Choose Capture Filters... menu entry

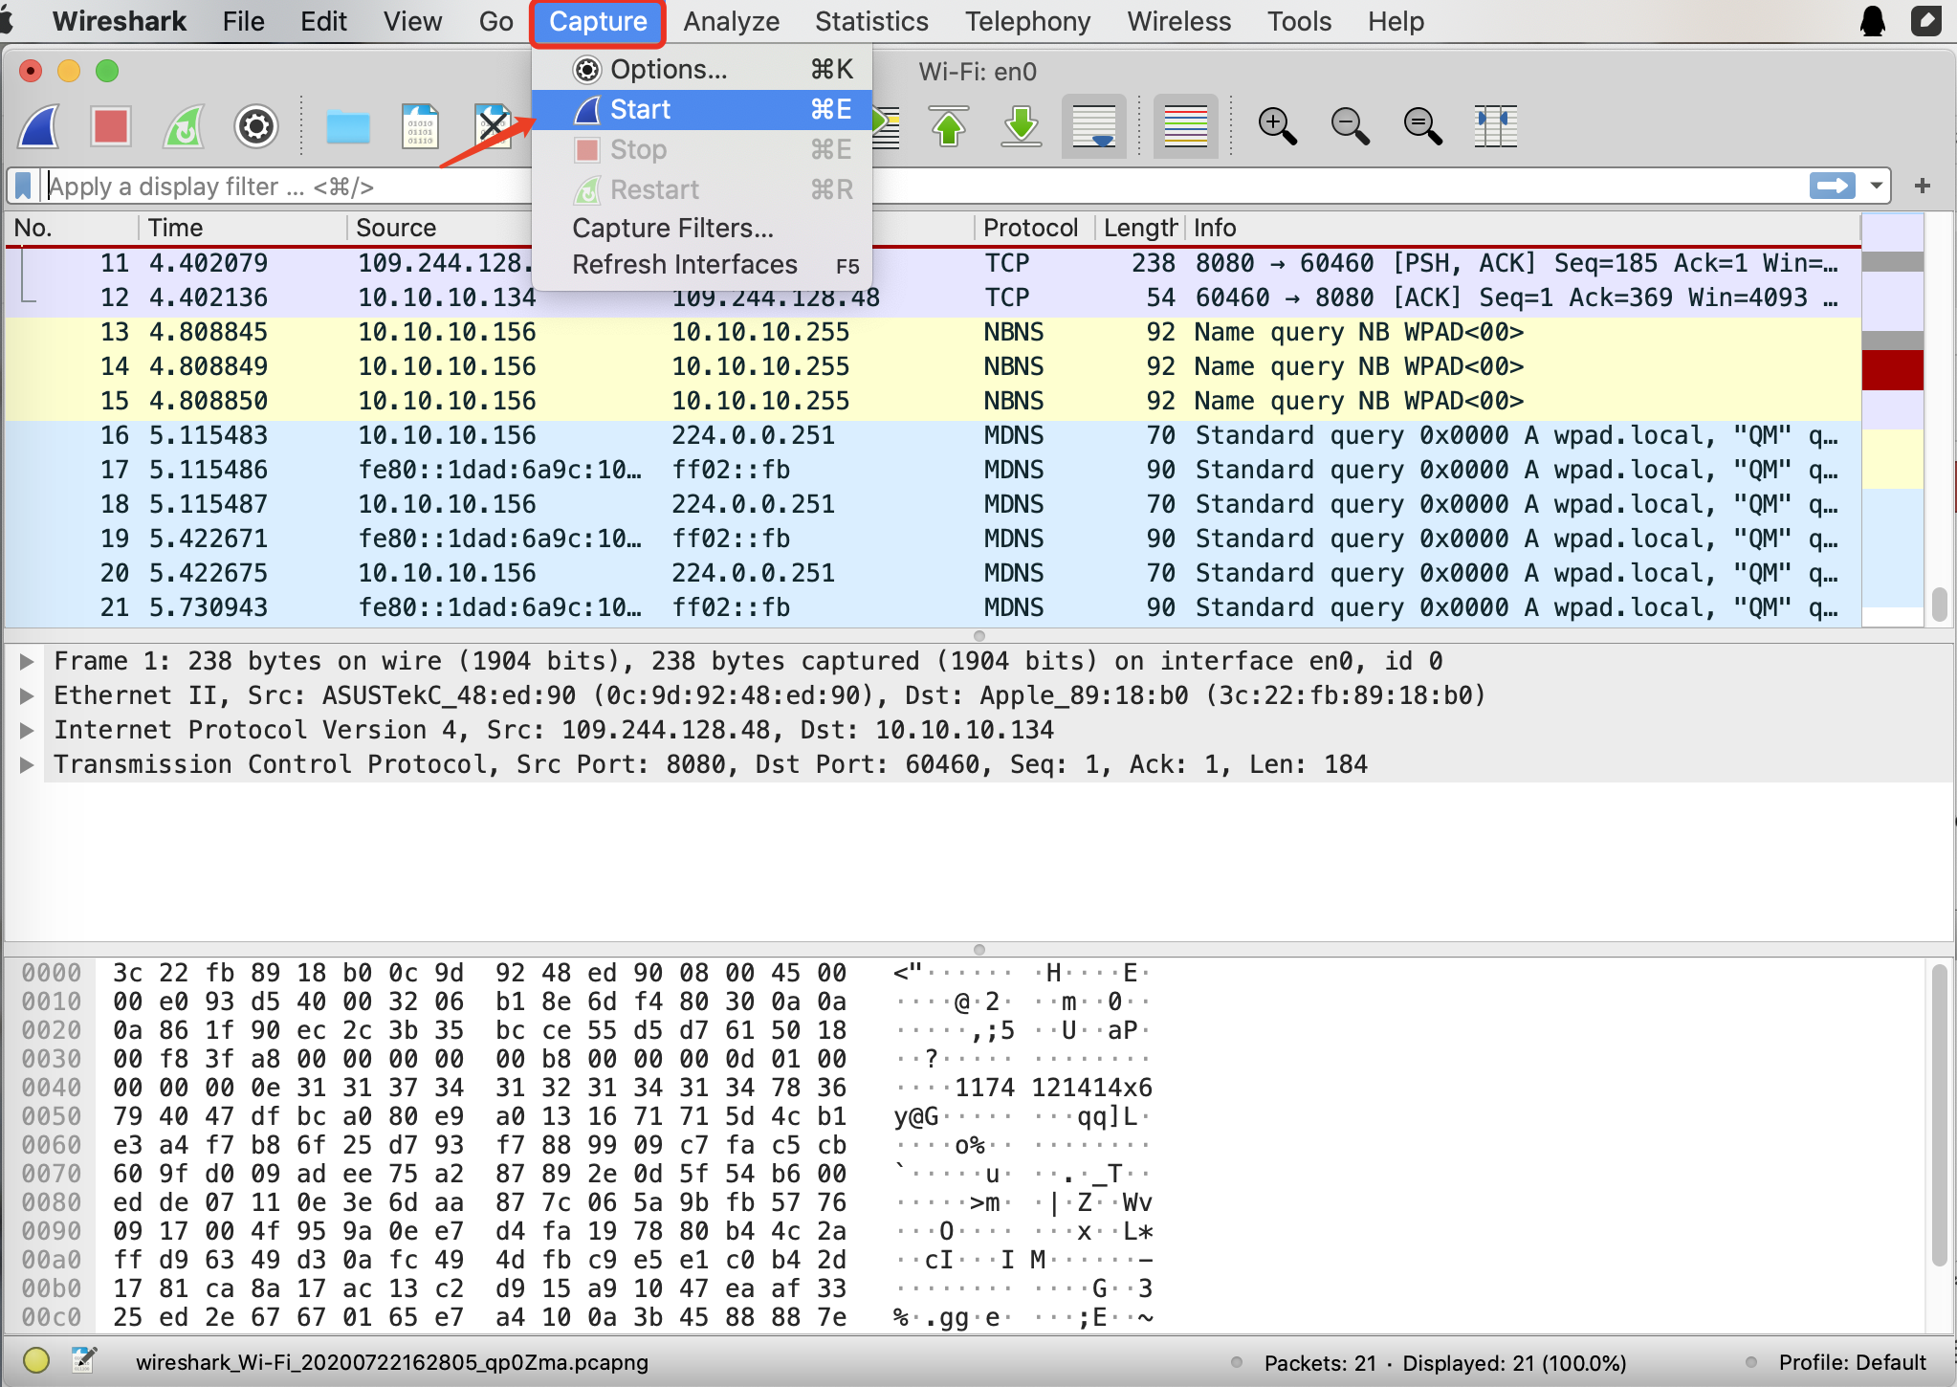click(x=672, y=228)
